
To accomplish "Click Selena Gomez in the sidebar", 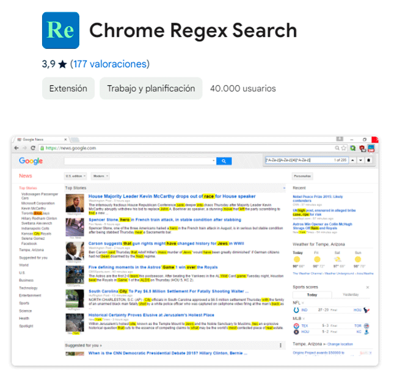I will tap(33, 238).
